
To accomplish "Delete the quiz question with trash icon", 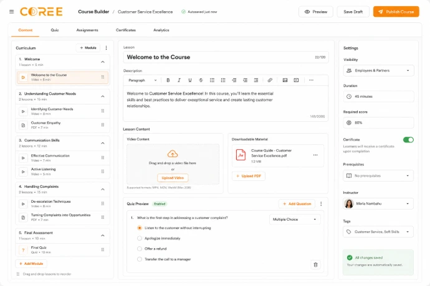I will [315, 265].
